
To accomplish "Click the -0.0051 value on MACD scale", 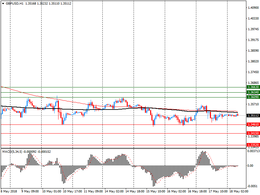I will (252, 186).
